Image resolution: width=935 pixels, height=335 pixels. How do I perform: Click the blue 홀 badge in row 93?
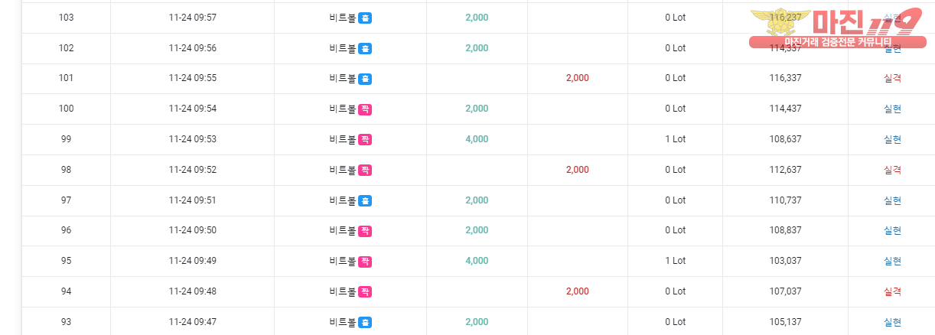pyautogui.click(x=365, y=322)
